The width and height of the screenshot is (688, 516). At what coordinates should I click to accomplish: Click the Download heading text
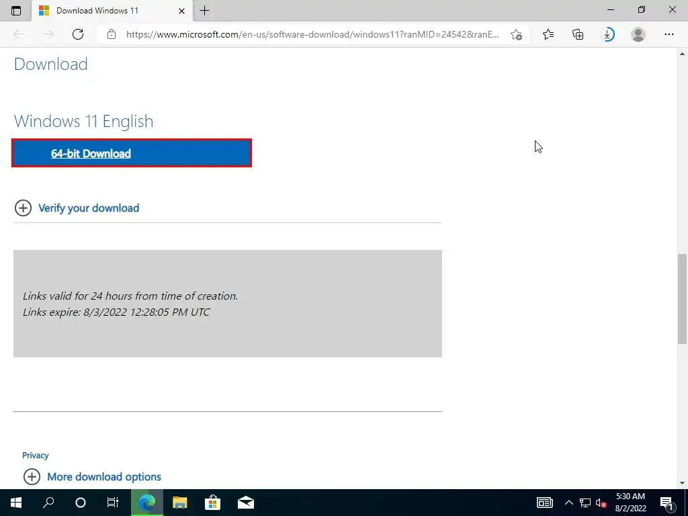[51, 64]
